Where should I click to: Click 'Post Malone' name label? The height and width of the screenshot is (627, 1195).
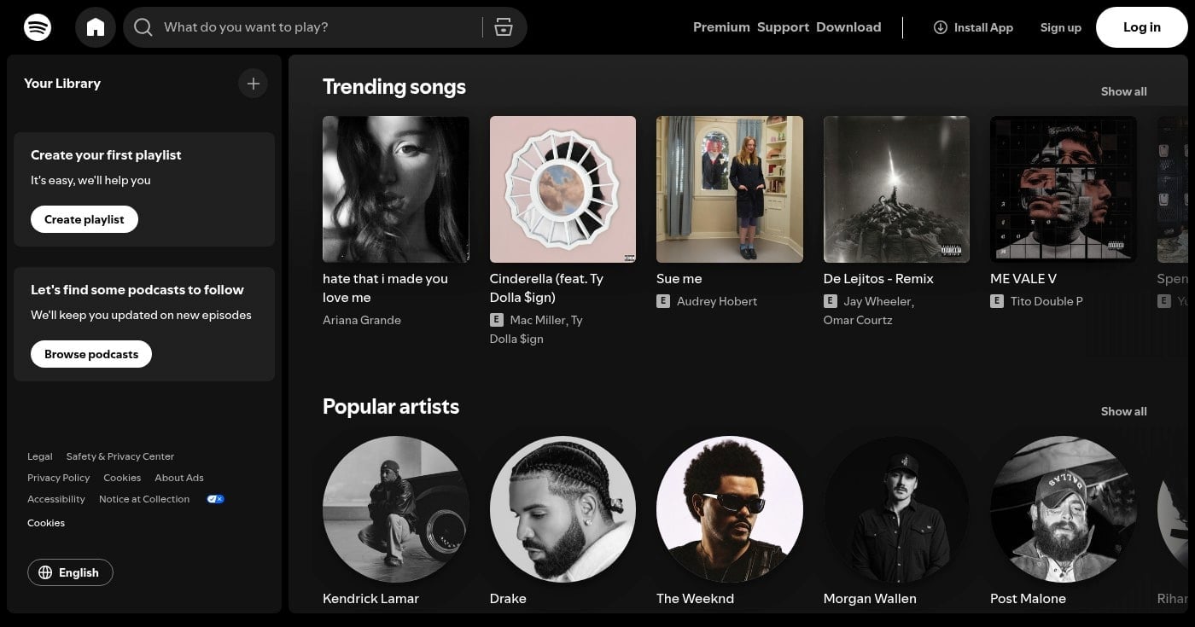coord(1028,599)
